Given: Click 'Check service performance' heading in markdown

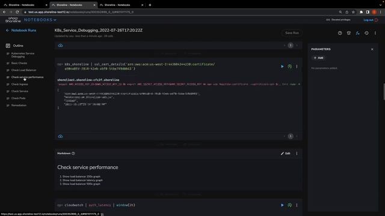Looking at the screenshot, I should point(88,167).
